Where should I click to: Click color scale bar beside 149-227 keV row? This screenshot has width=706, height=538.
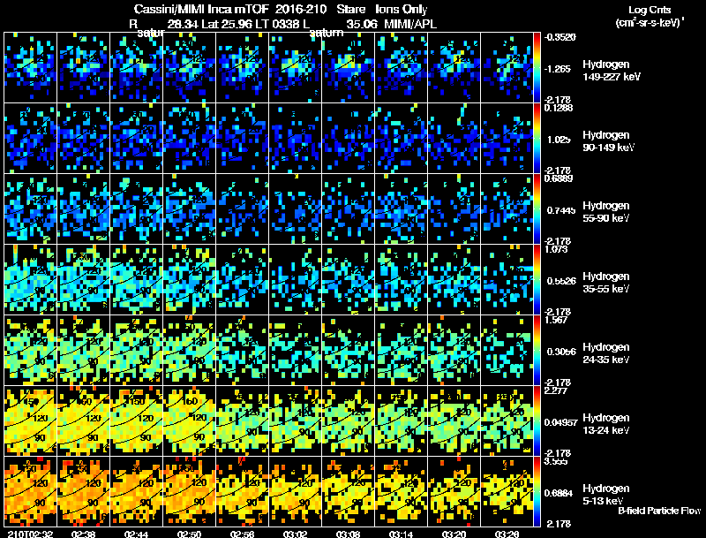point(537,68)
